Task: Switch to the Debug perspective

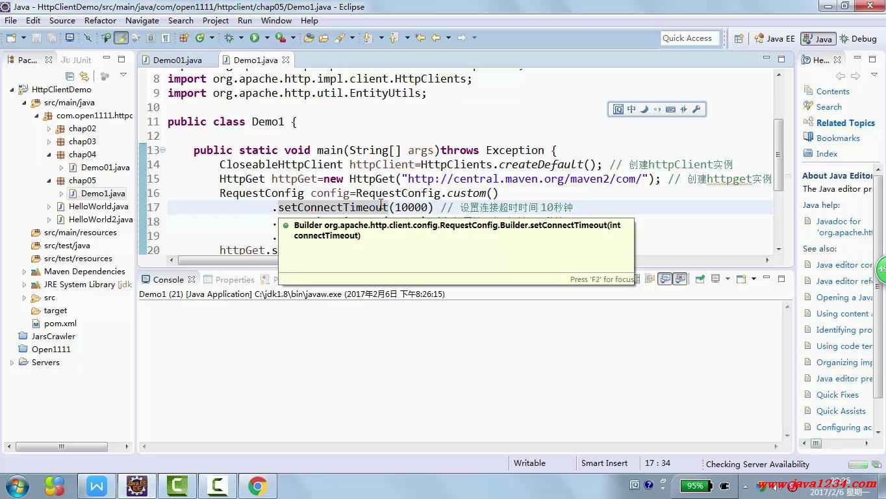Action: point(858,38)
